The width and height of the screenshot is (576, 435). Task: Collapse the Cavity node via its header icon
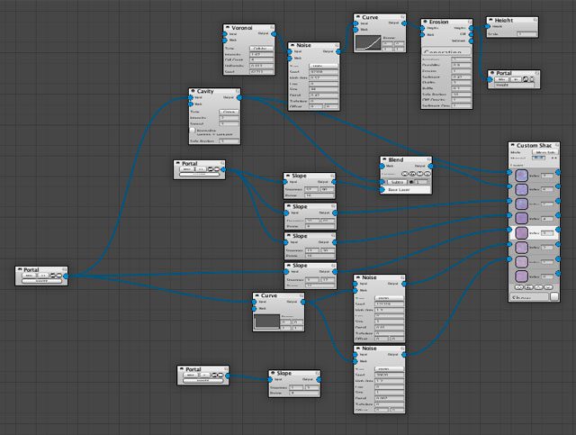pos(193,91)
